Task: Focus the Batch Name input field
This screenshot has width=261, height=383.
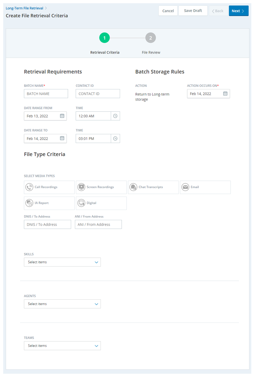Action: 46,94
